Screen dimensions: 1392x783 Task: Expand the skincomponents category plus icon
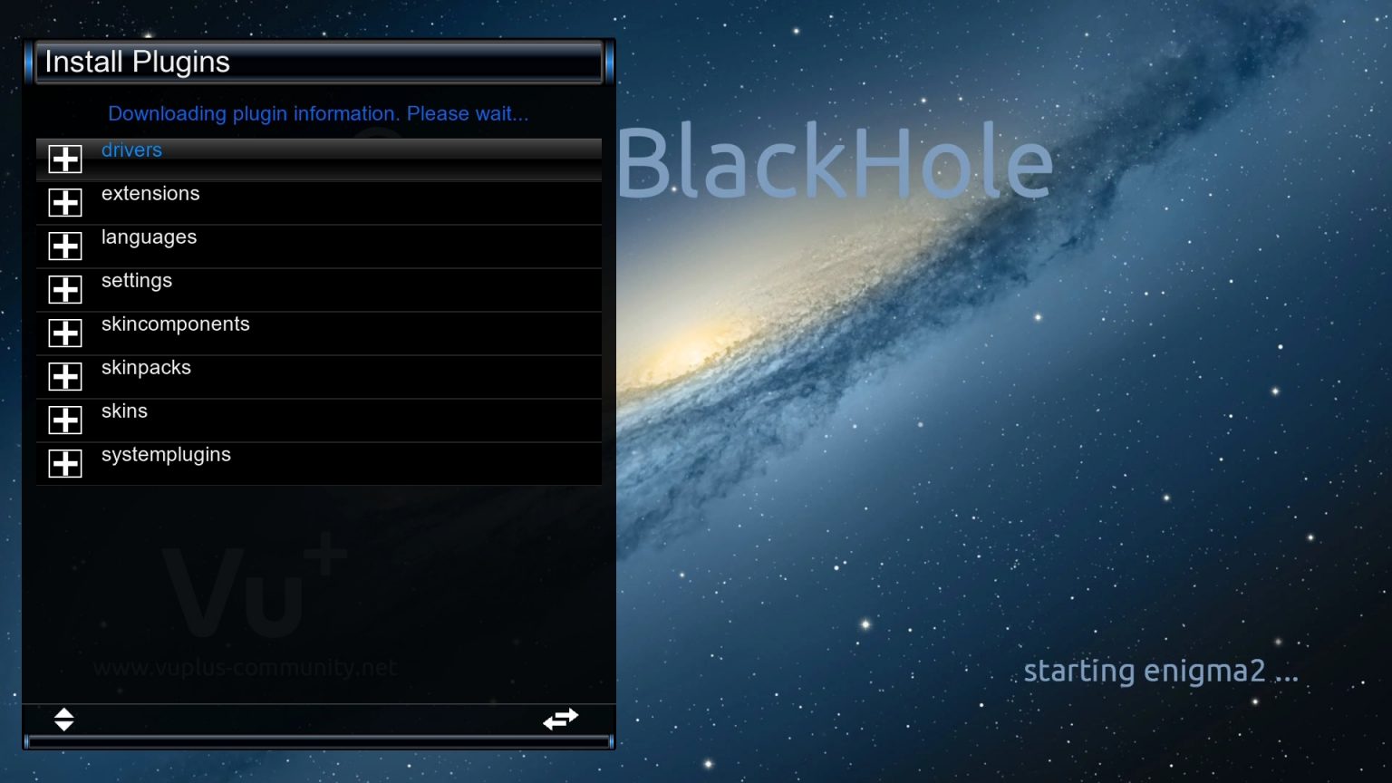pyautogui.click(x=65, y=333)
